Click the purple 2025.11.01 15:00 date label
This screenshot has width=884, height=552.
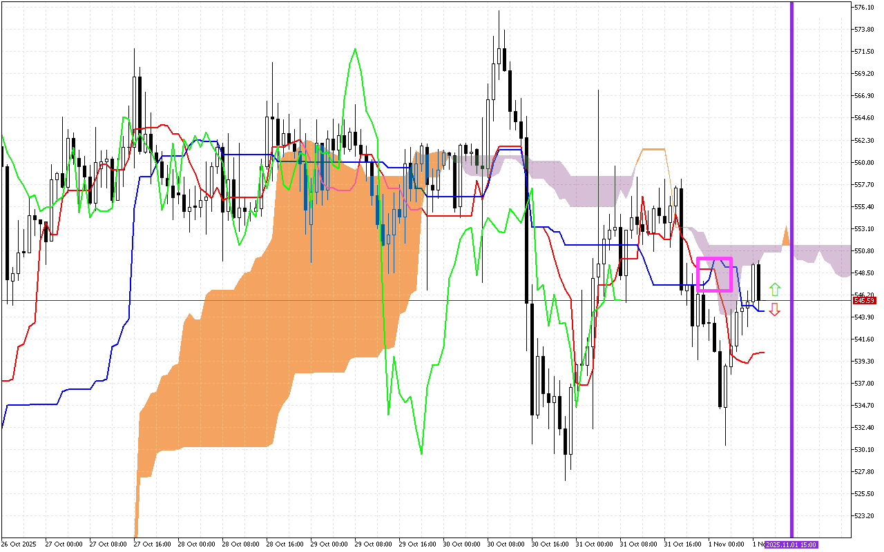790,544
